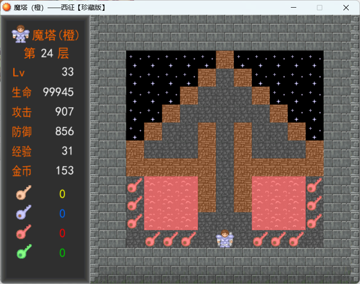360x284 pixels.
Task: Click the yellow key count 0
Action: click(62, 194)
